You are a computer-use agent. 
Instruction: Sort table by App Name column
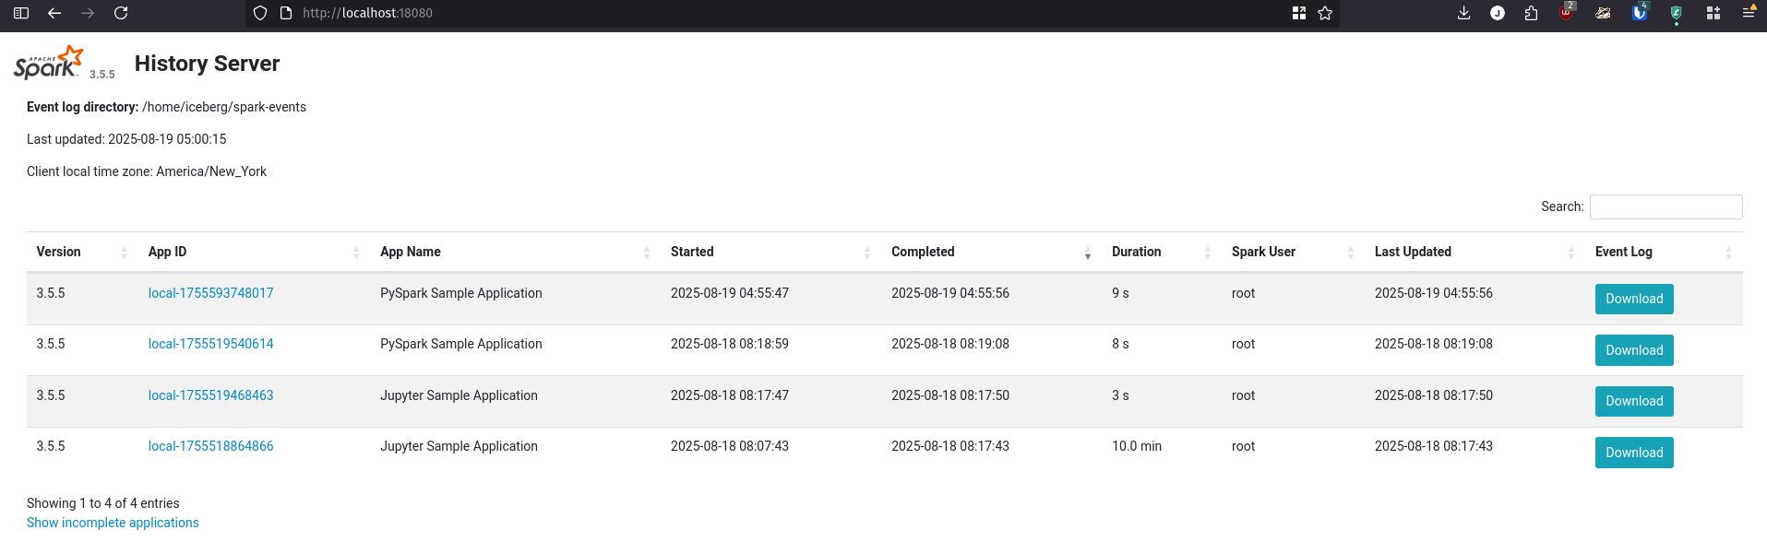coord(411,252)
